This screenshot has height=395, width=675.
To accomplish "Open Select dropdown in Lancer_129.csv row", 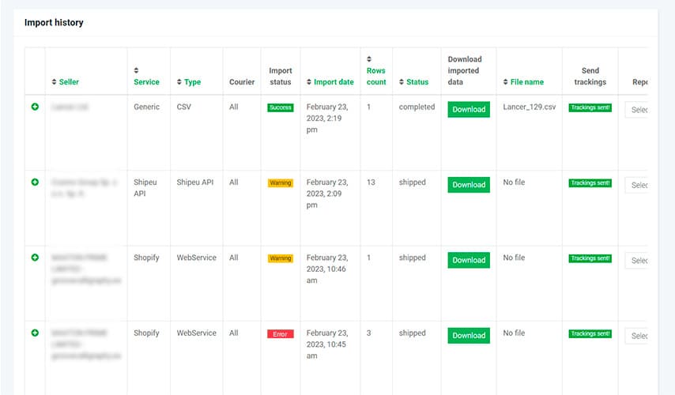I will (637, 110).
